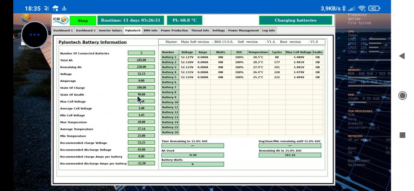Click the PI temperature display
This screenshot has height=191, width=414.
(x=185, y=20)
